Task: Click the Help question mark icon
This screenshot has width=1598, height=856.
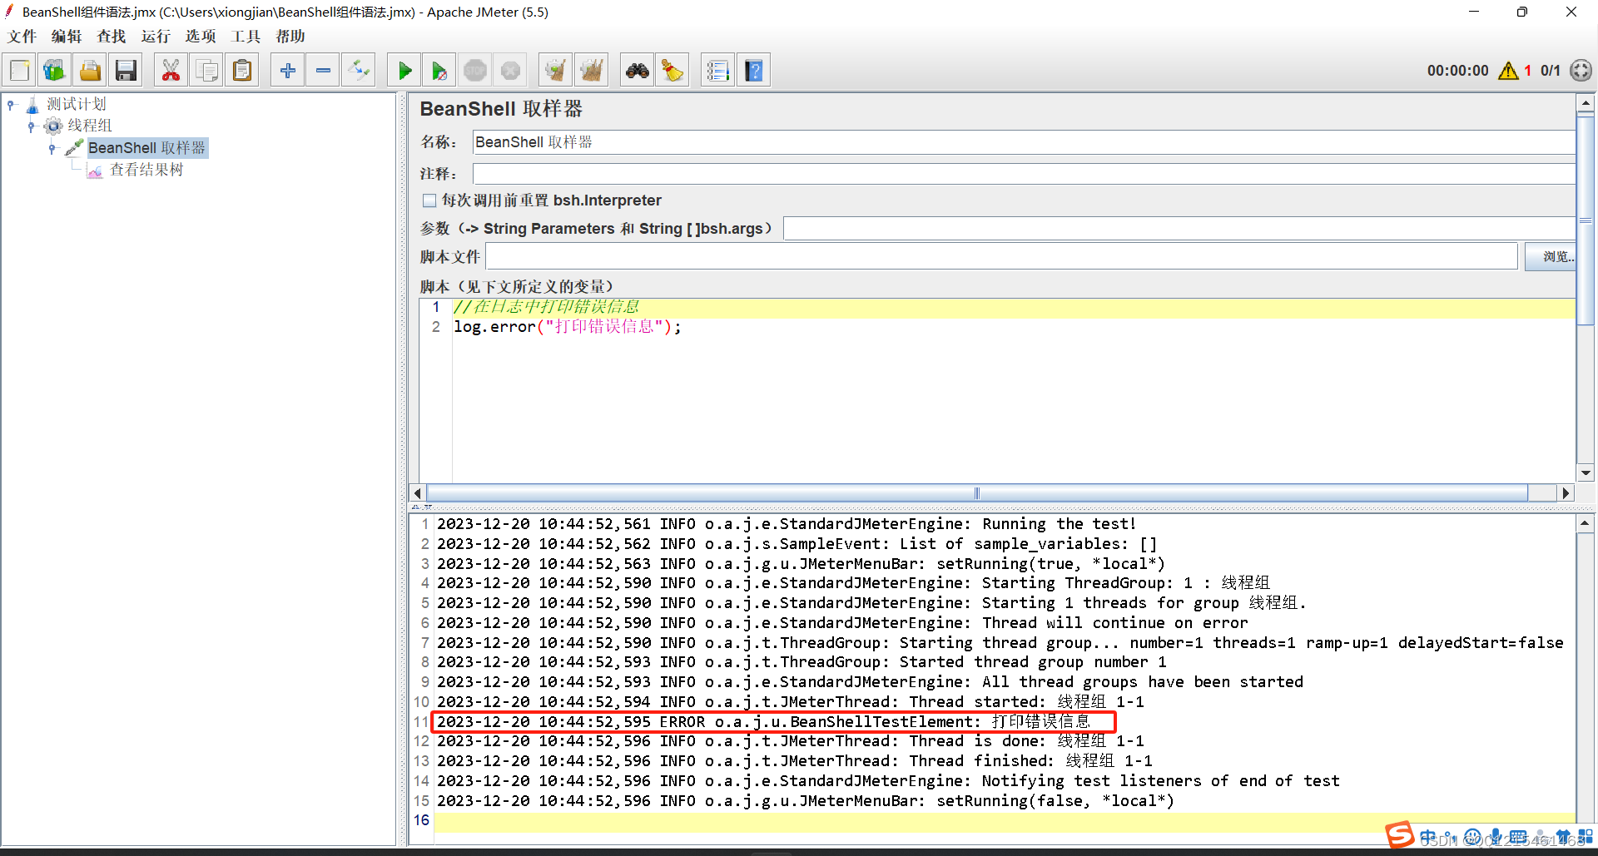Action: [x=754, y=71]
